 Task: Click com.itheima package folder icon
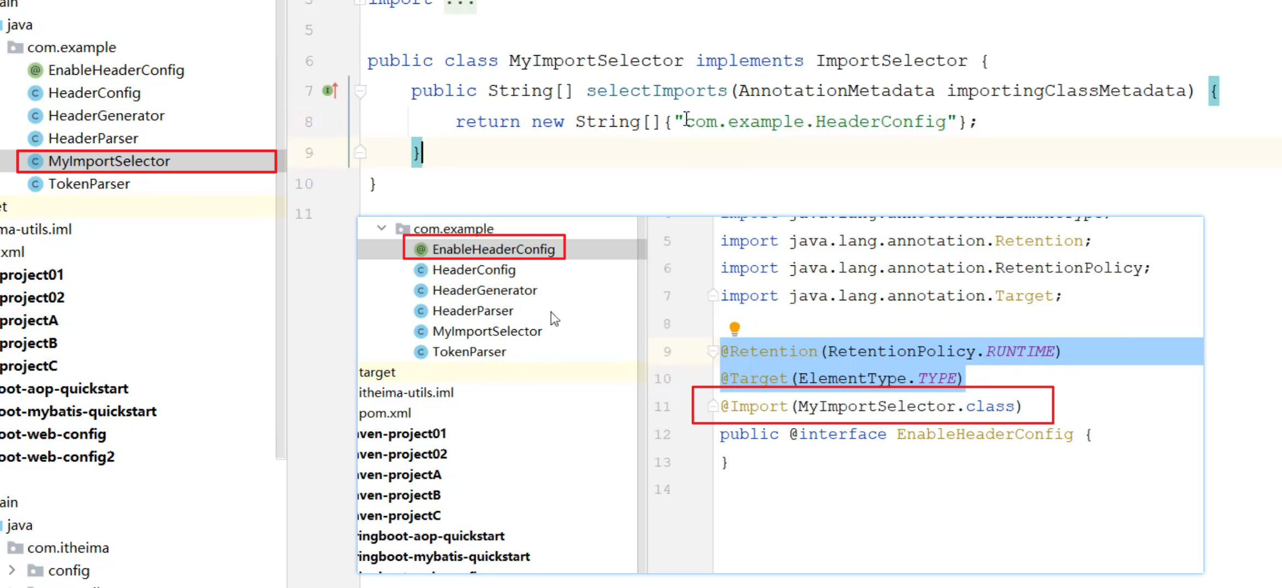[15, 548]
